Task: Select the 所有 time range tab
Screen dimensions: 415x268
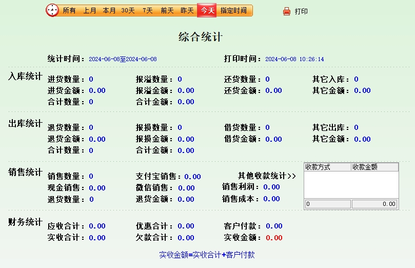Action: click(70, 11)
